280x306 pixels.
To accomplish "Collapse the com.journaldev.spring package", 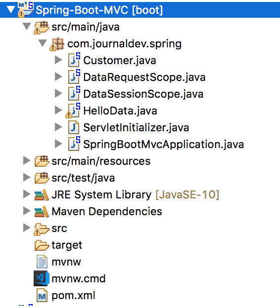I will 43,43.
